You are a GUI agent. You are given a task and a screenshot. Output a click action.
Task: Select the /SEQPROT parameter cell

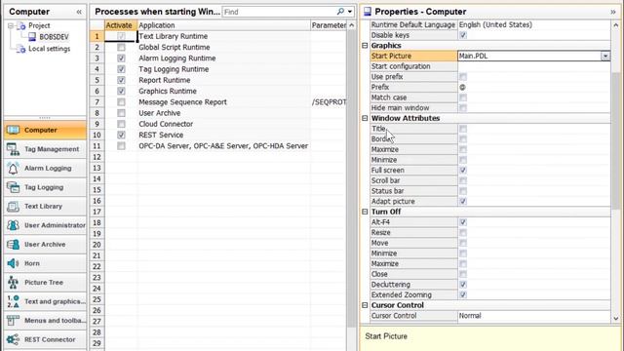(x=329, y=102)
